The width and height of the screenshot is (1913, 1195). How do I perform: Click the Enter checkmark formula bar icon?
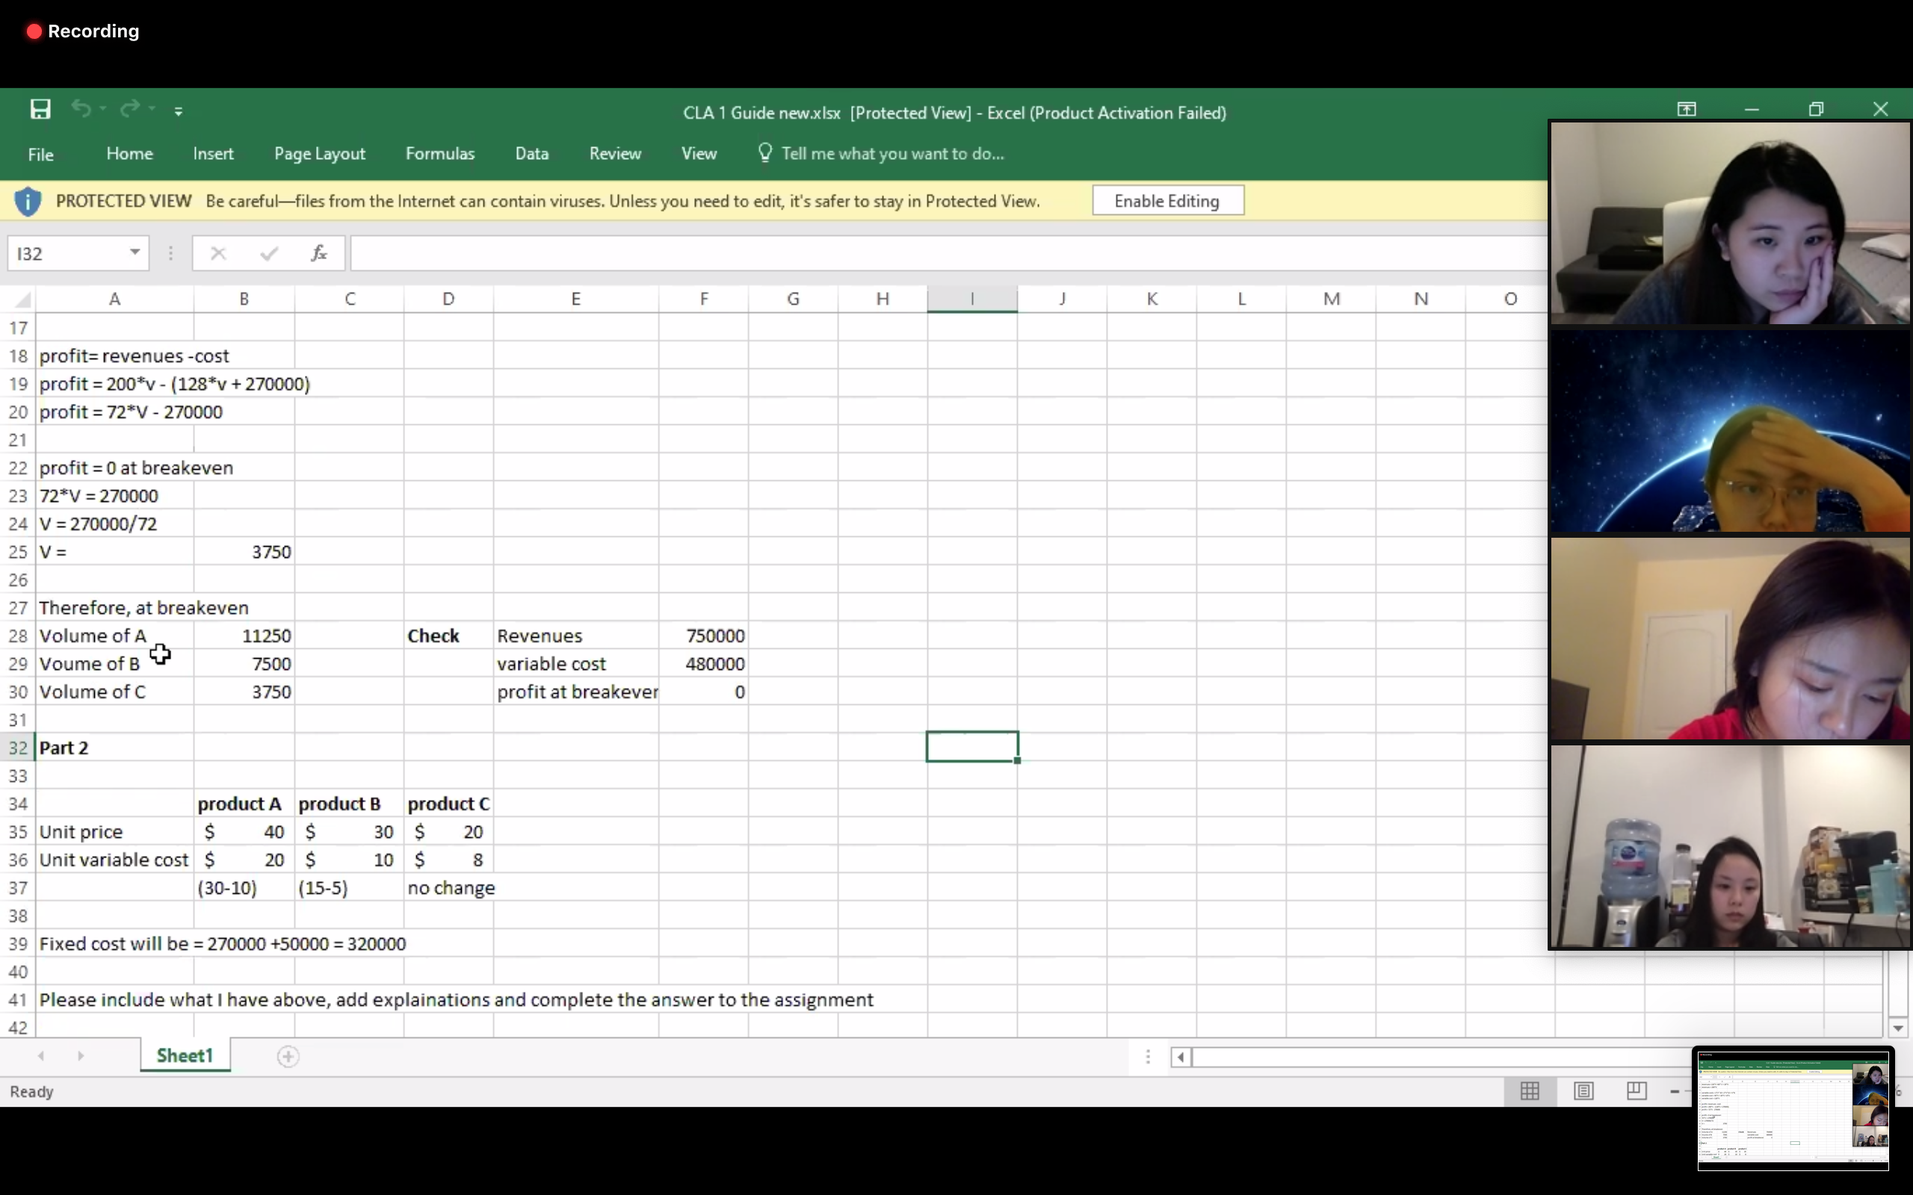269,254
